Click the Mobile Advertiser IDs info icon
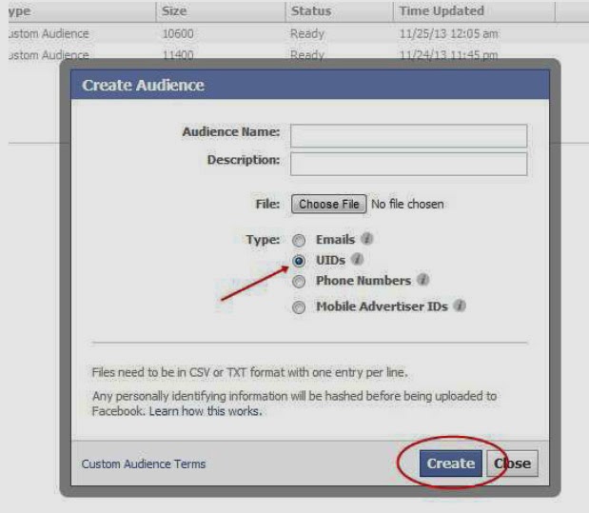The height and width of the screenshot is (513, 589). (x=459, y=306)
